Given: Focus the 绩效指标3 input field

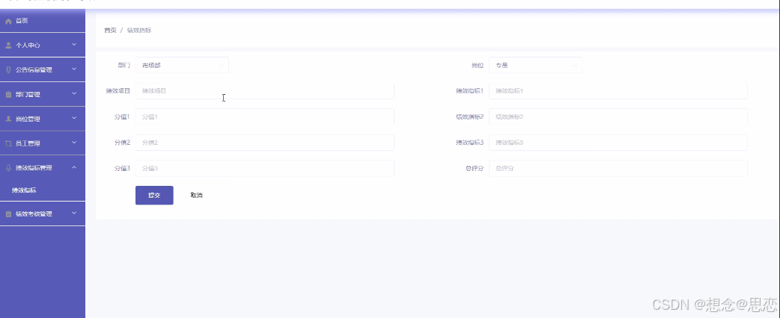Looking at the screenshot, I should [618, 143].
